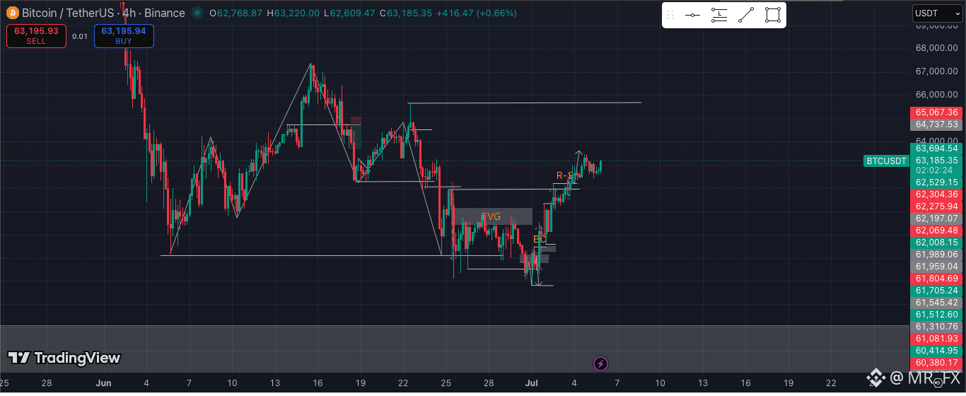
Task: Select the long position levels tool
Action: [719, 15]
